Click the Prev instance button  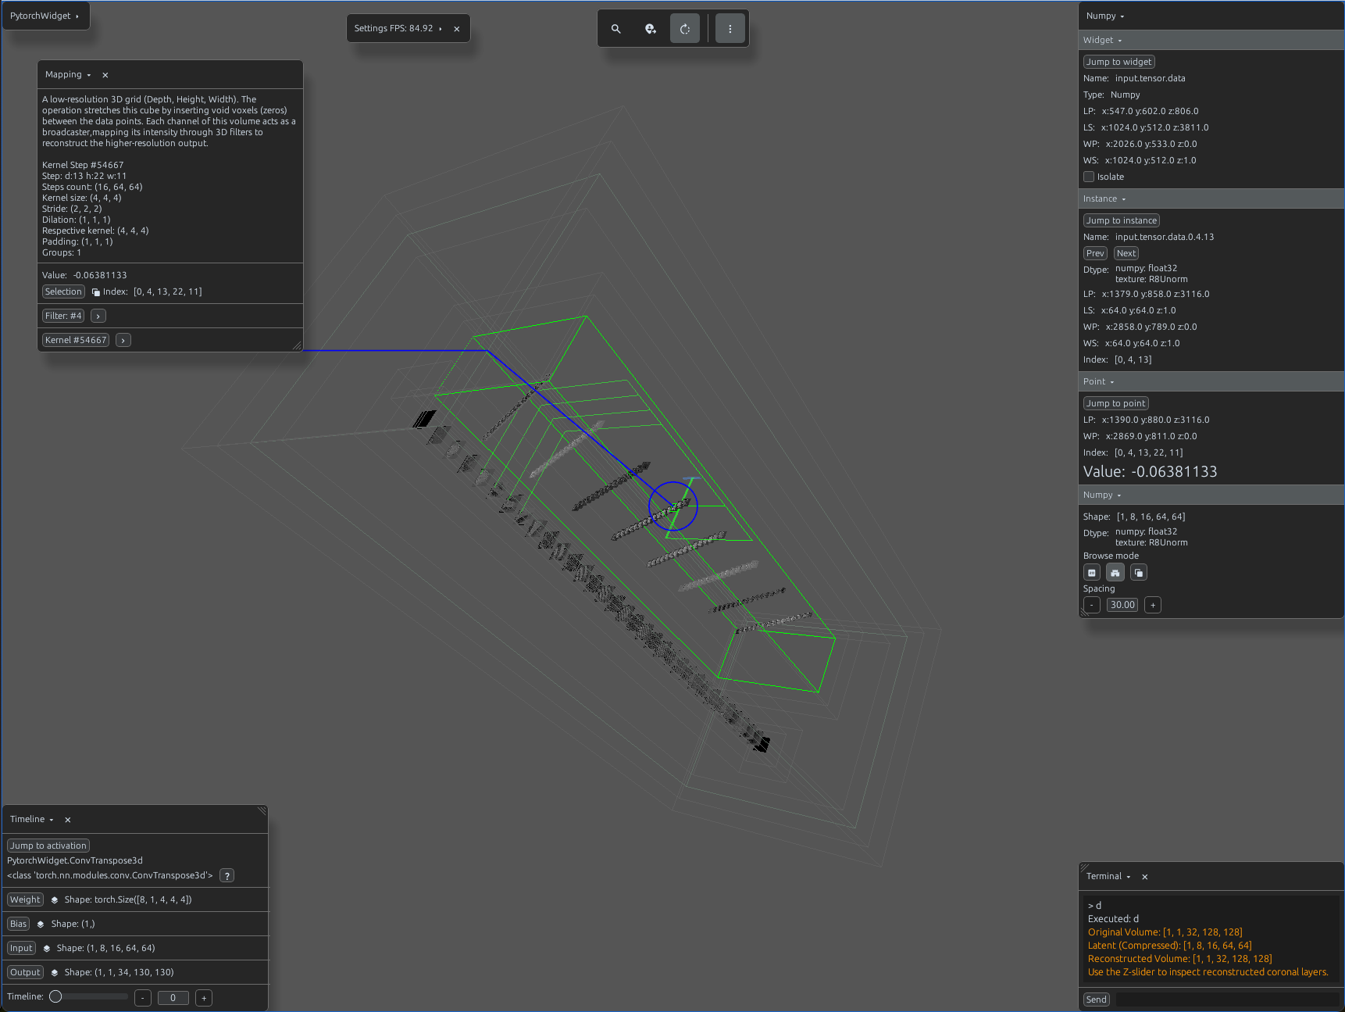click(1095, 253)
